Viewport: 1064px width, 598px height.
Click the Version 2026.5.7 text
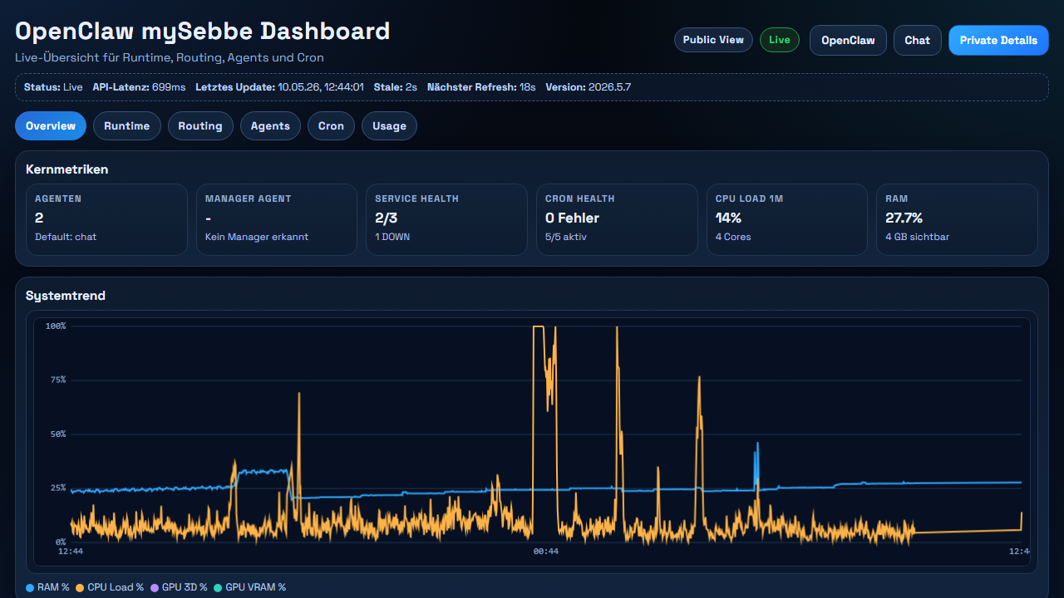[x=589, y=87]
